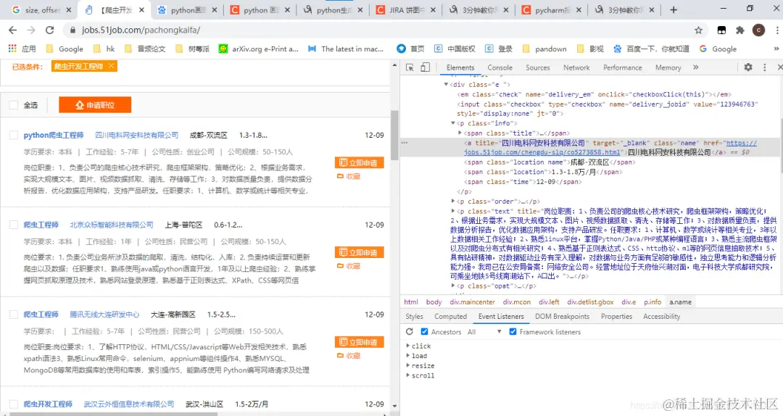This screenshot has height=416, width=783.
Task: Open the profile avatar icon
Action: click(758, 30)
